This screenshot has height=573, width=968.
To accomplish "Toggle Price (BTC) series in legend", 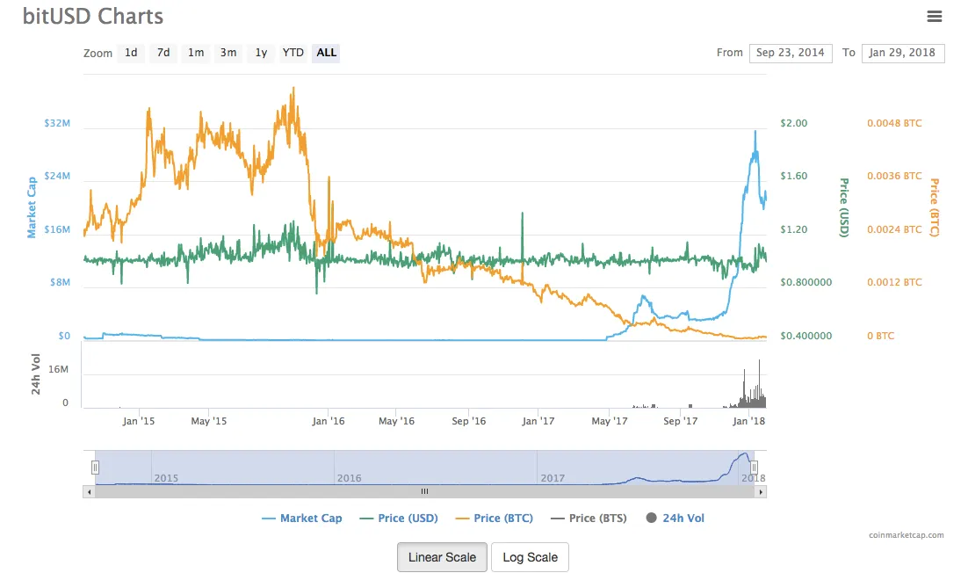I will click(494, 518).
